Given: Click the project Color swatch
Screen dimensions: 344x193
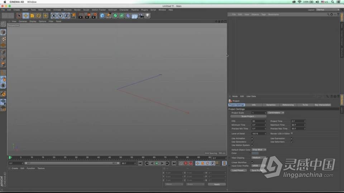Looking at the screenshot, I should coord(255,153).
